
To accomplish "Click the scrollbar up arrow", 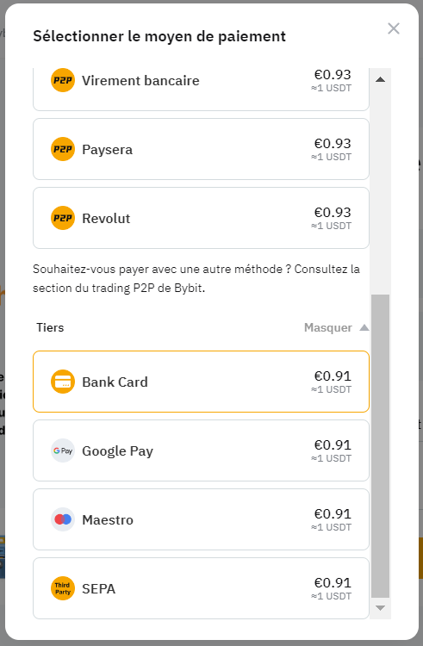I will pyautogui.click(x=381, y=79).
